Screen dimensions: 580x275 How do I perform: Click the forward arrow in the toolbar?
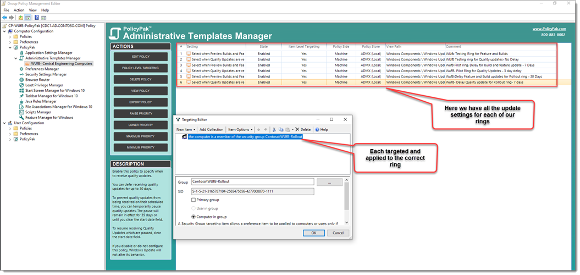point(11,18)
